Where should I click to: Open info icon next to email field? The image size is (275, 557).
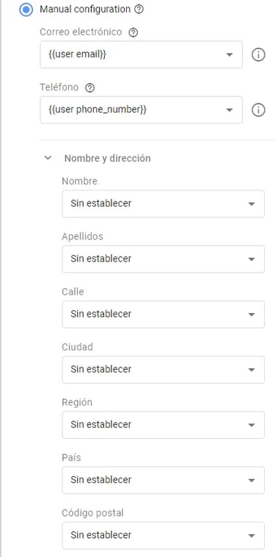click(258, 54)
